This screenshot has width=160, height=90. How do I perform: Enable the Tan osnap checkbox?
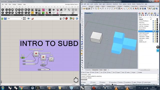pos(112,72)
